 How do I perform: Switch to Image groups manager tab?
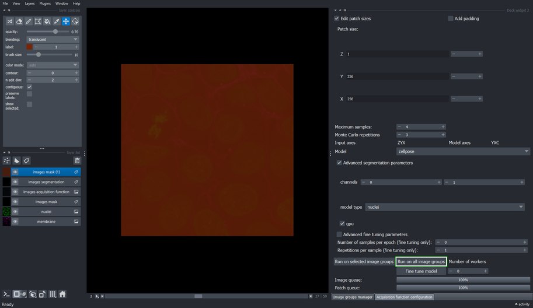click(x=353, y=297)
